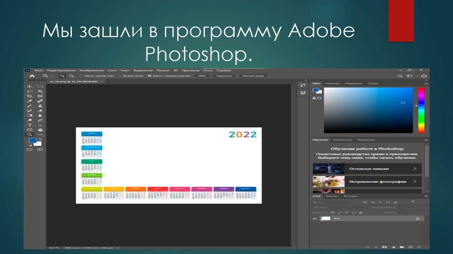The image size is (453, 254).
Task: Select the Crop tool
Action: [x=30, y=96]
